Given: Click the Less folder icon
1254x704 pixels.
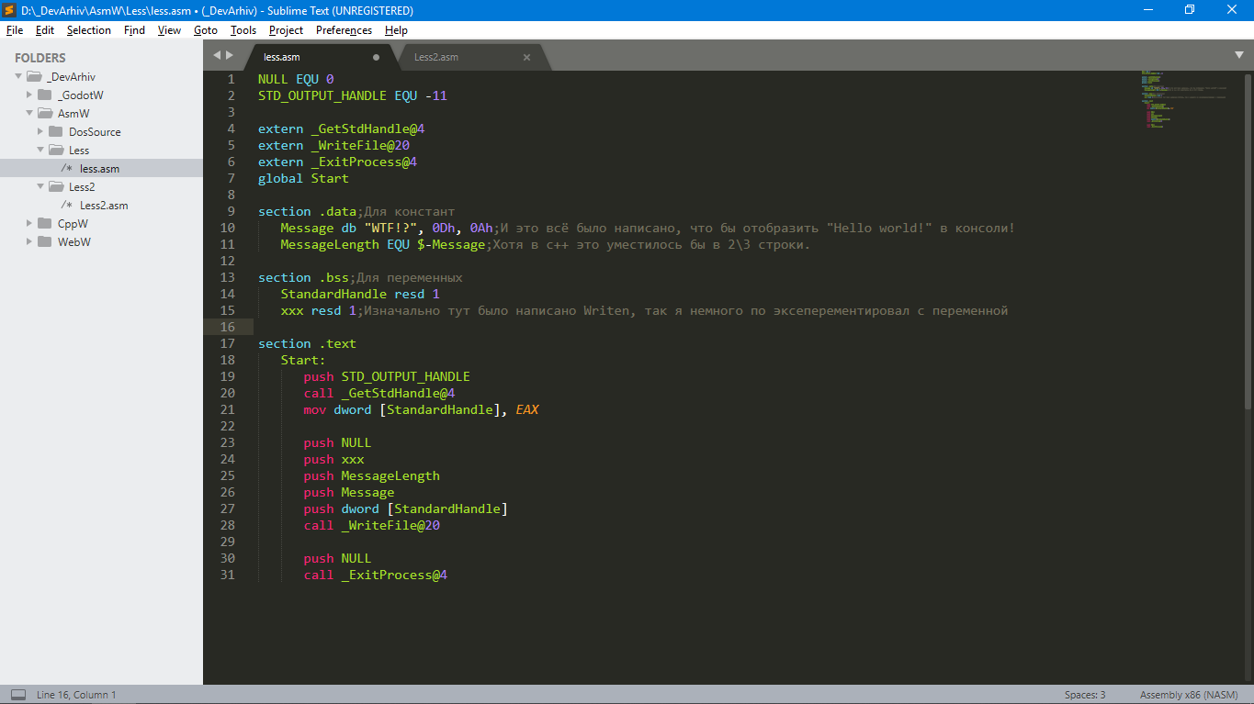Looking at the screenshot, I should tap(56, 150).
